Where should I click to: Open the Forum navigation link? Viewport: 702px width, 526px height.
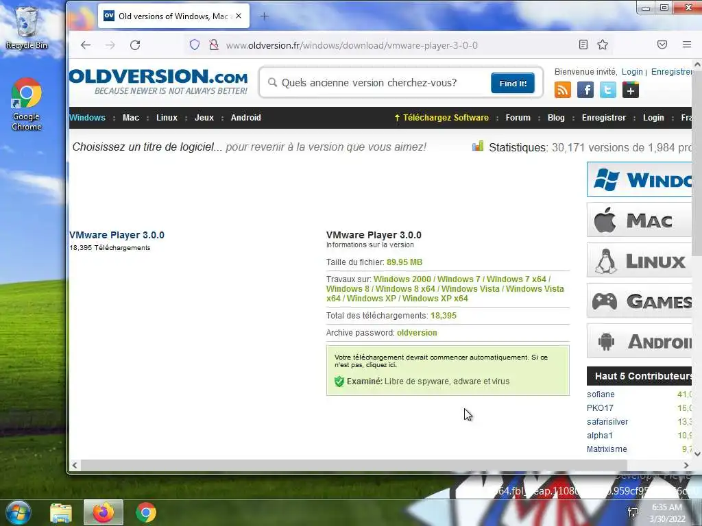[x=518, y=118]
